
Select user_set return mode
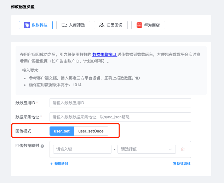(x=62, y=131)
